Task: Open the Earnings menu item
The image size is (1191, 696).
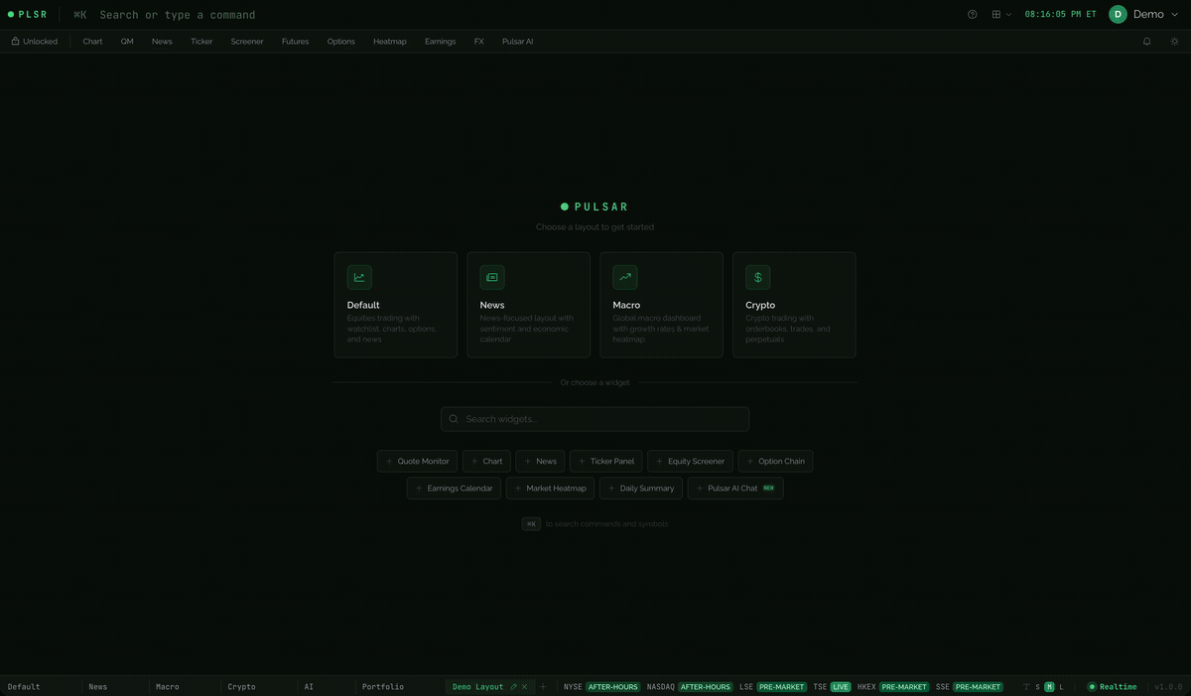Action: pyautogui.click(x=440, y=42)
